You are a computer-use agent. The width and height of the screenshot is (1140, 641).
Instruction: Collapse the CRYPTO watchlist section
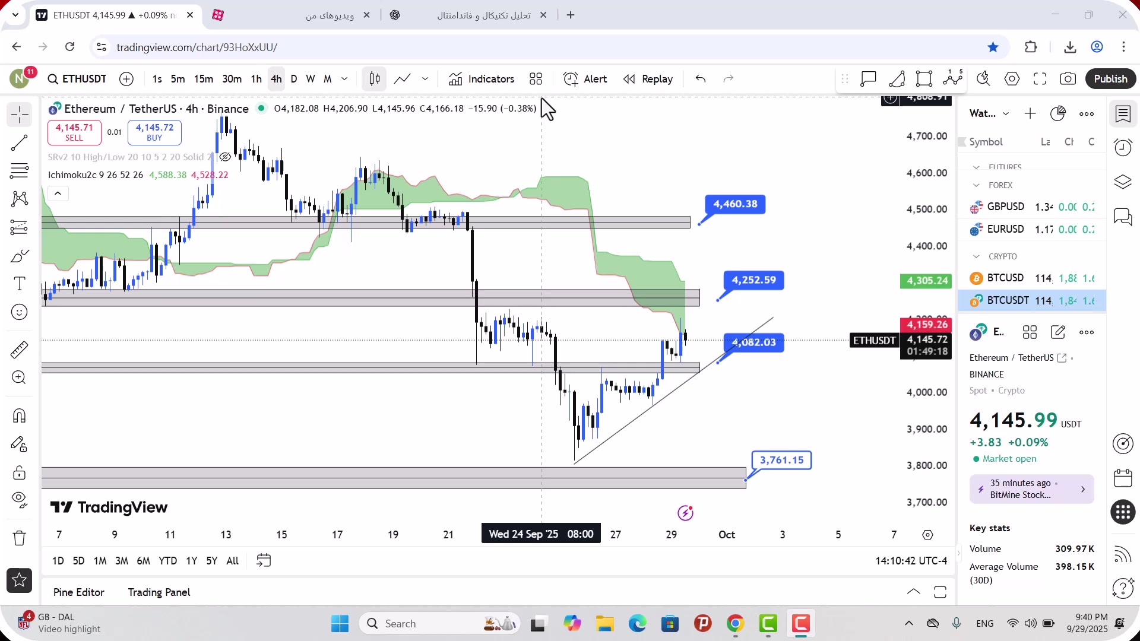[976, 256]
